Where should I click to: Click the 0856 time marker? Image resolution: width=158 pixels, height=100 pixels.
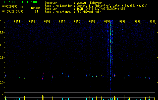(x=92, y=21)
